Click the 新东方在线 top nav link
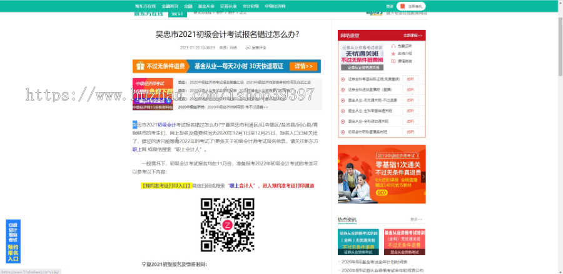The height and width of the screenshot is (274, 563). pos(145,6)
